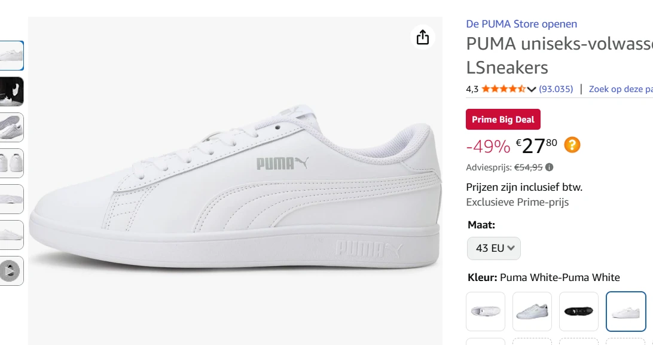Image resolution: width=653 pixels, height=345 pixels.
Task: Choose the first white color option swatch
Action: (x=485, y=311)
